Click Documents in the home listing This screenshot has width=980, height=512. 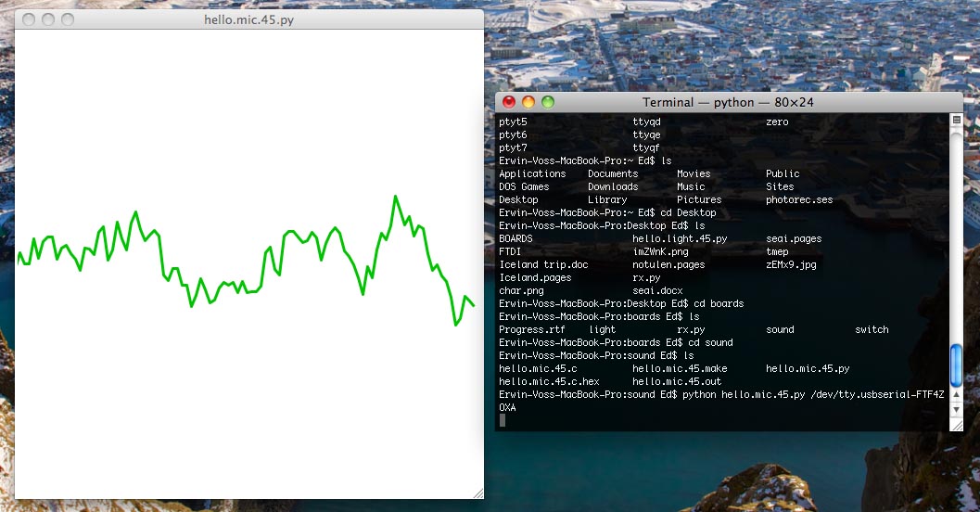pos(613,173)
